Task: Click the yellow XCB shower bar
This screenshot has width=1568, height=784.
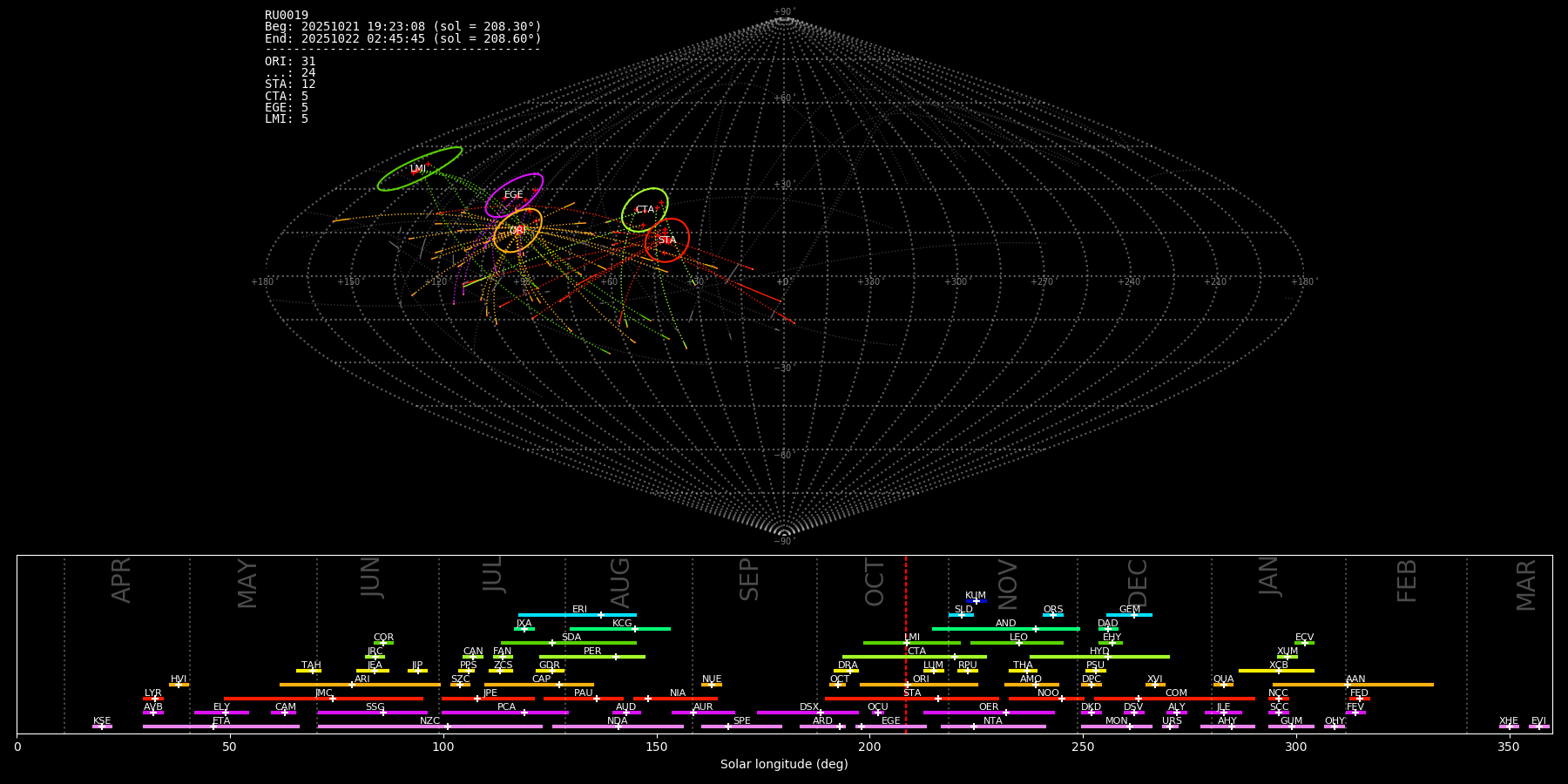Action: pos(1276,671)
